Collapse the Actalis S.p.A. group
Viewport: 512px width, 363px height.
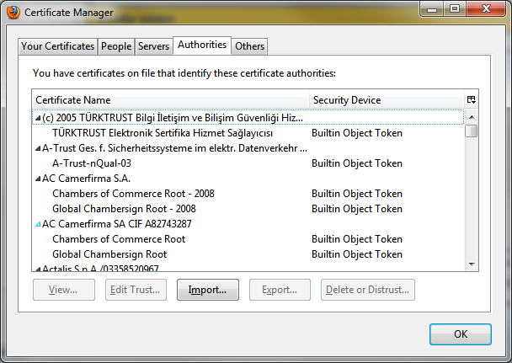(38, 270)
